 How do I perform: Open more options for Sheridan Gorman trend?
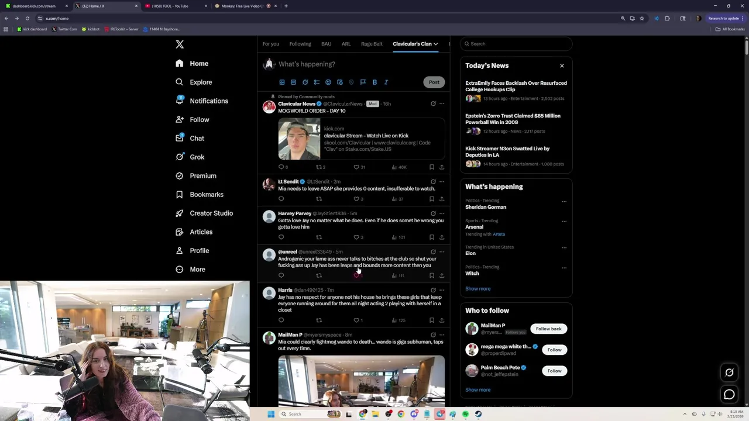pos(564,202)
